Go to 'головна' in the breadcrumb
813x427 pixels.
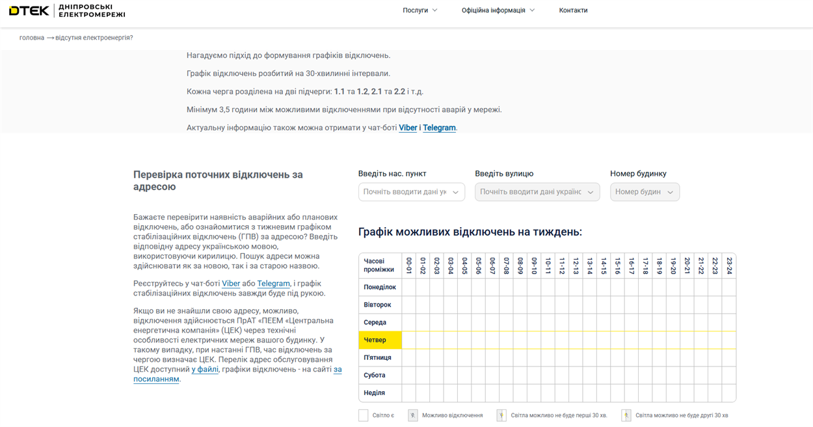pyautogui.click(x=31, y=38)
